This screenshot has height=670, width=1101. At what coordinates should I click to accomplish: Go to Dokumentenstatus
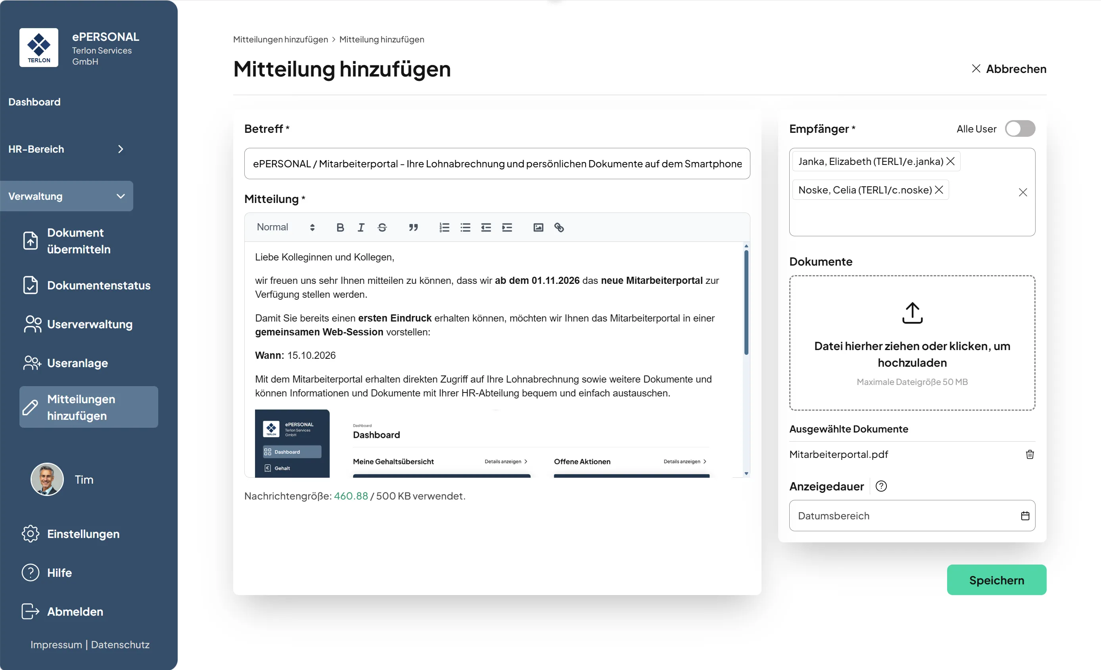tap(88, 285)
